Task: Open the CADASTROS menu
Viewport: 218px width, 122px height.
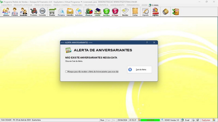Action: coord(7,5)
